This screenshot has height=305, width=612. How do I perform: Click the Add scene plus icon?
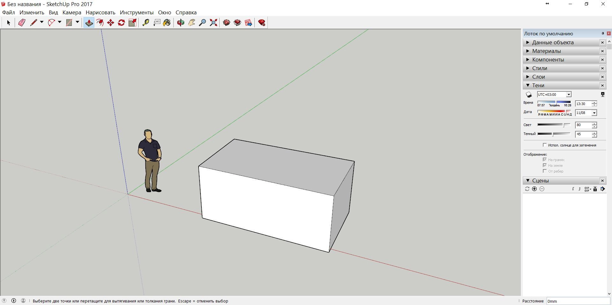[x=535, y=189]
